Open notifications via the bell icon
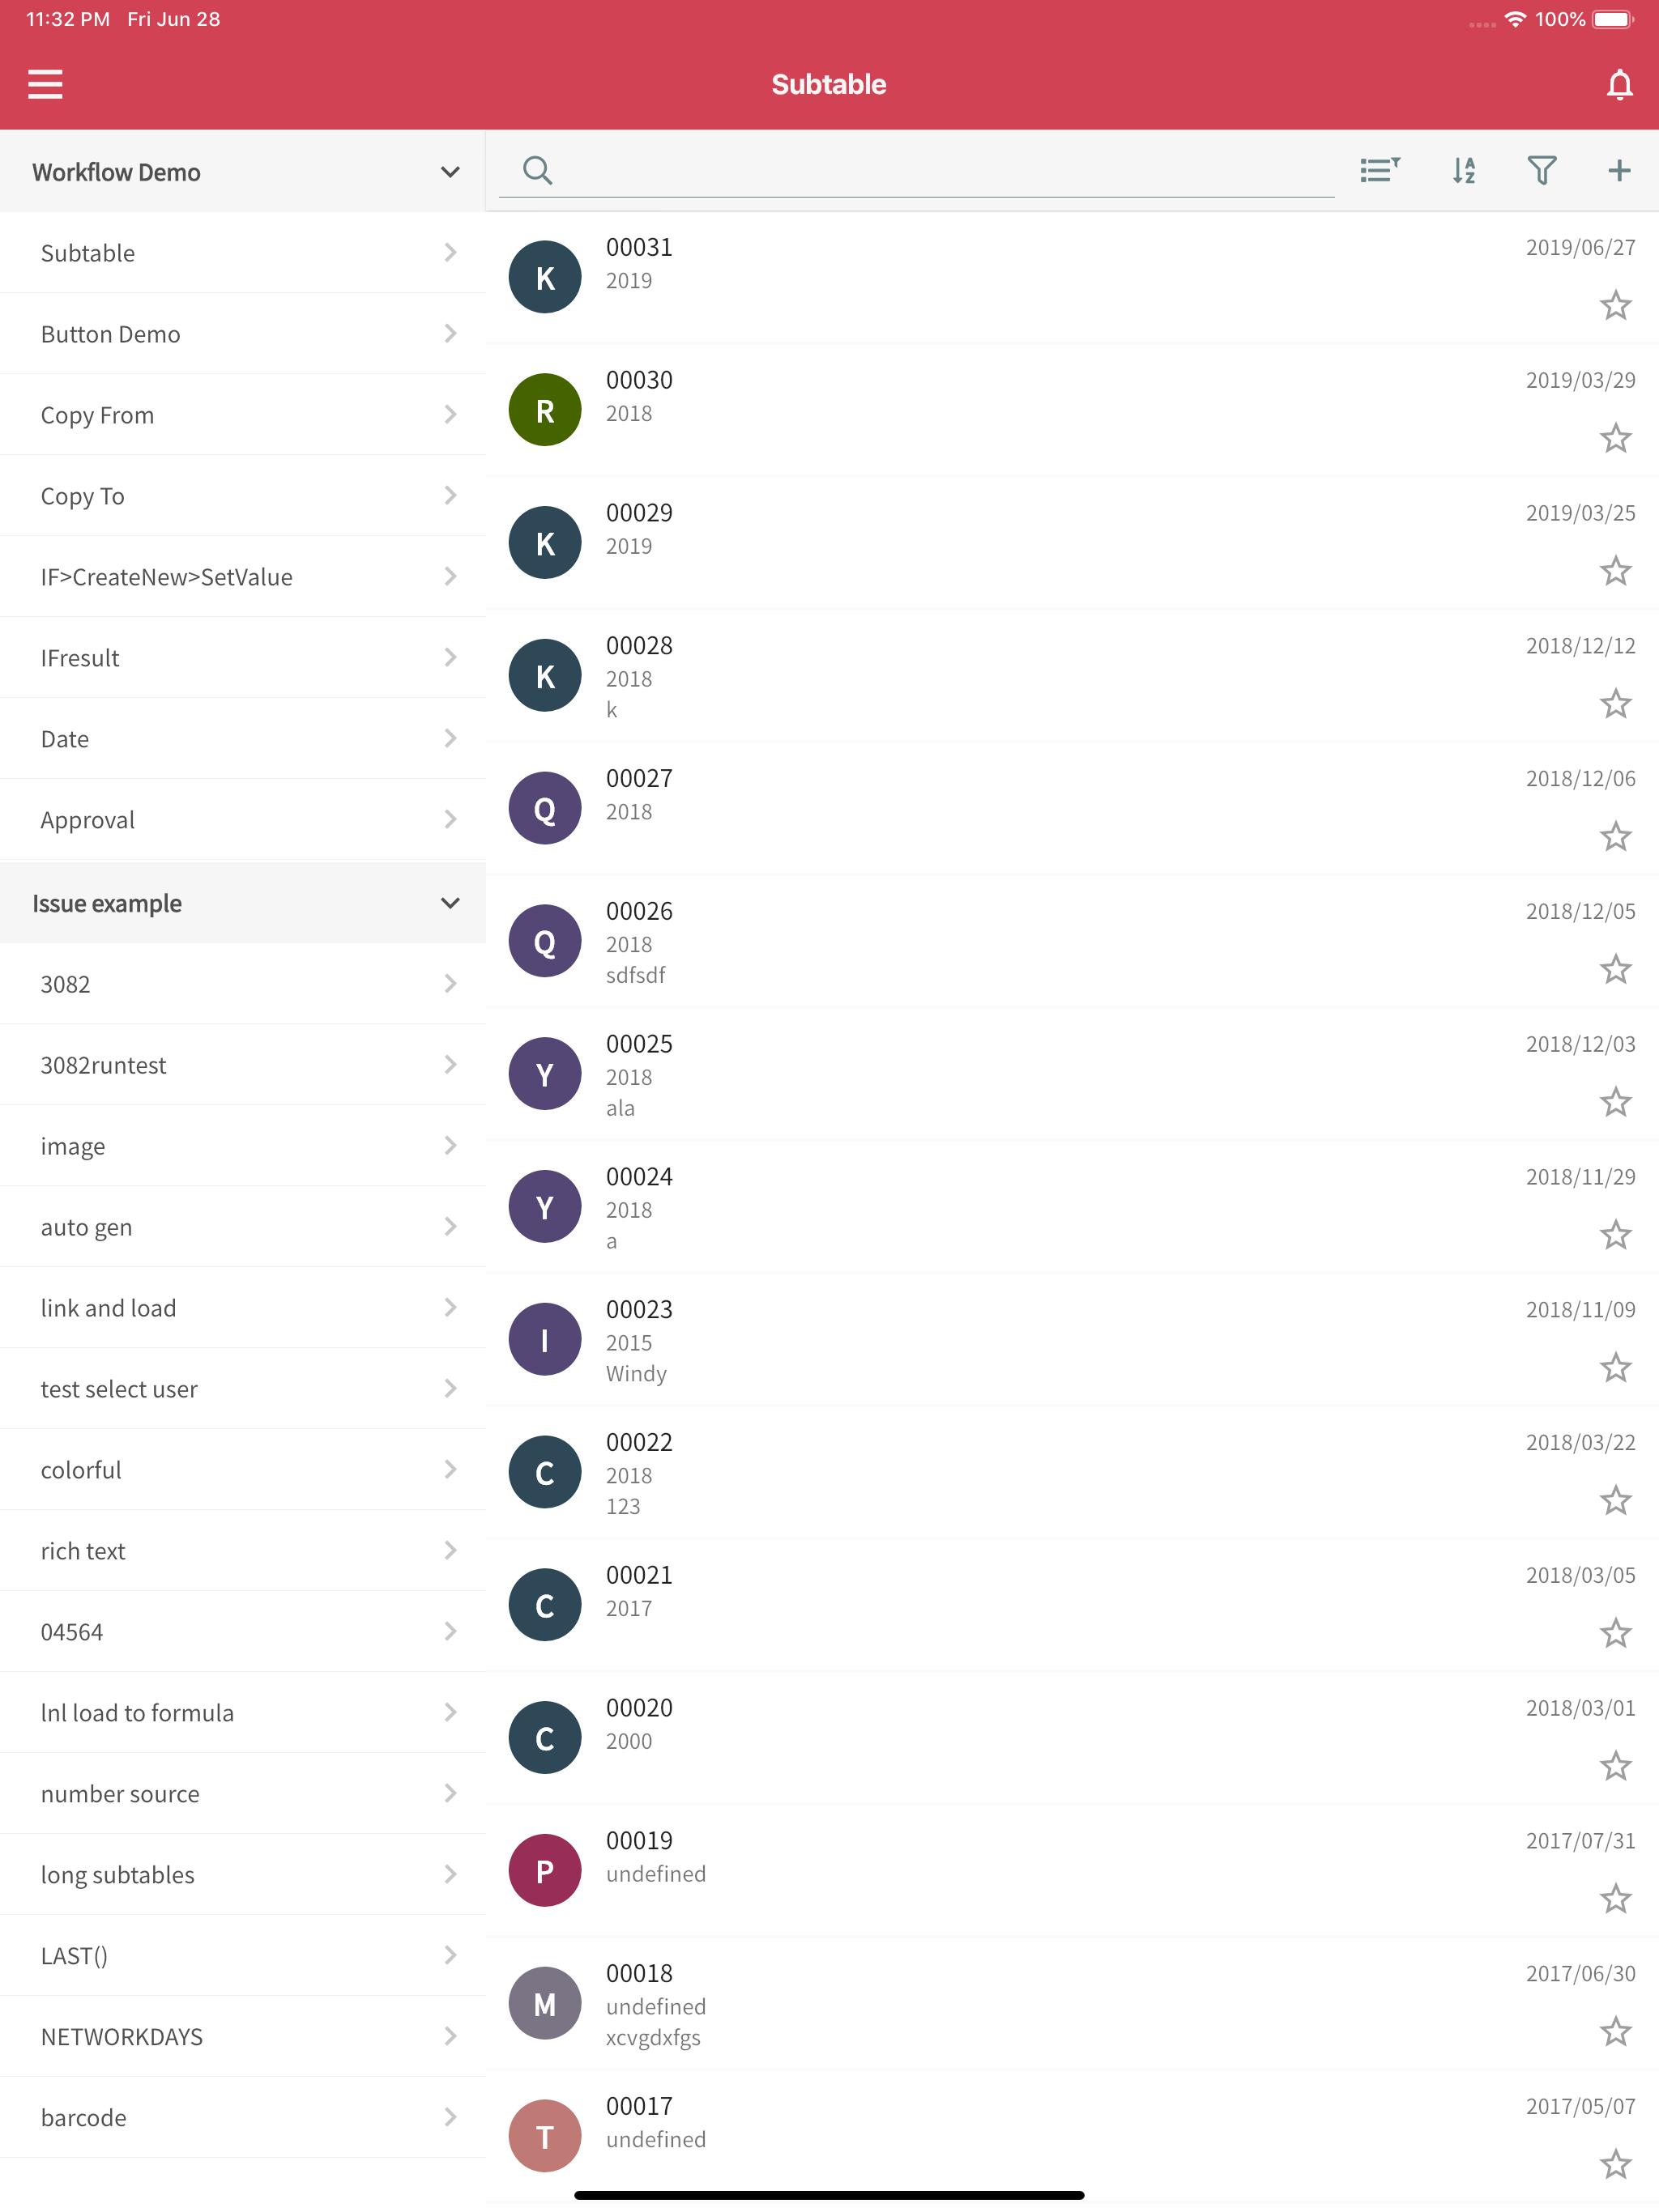The width and height of the screenshot is (1659, 2212). tap(1619, 84)
